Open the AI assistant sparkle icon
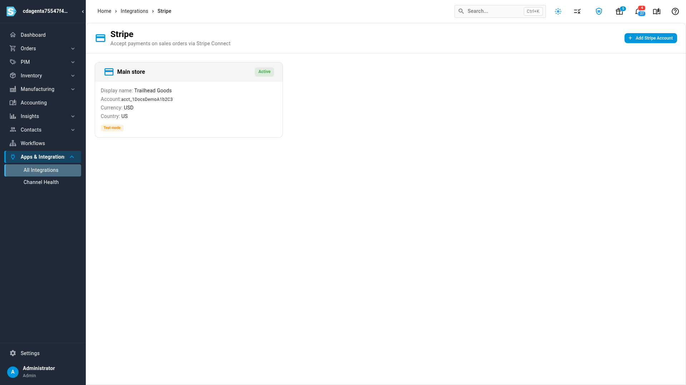 [x=558, y=11]
